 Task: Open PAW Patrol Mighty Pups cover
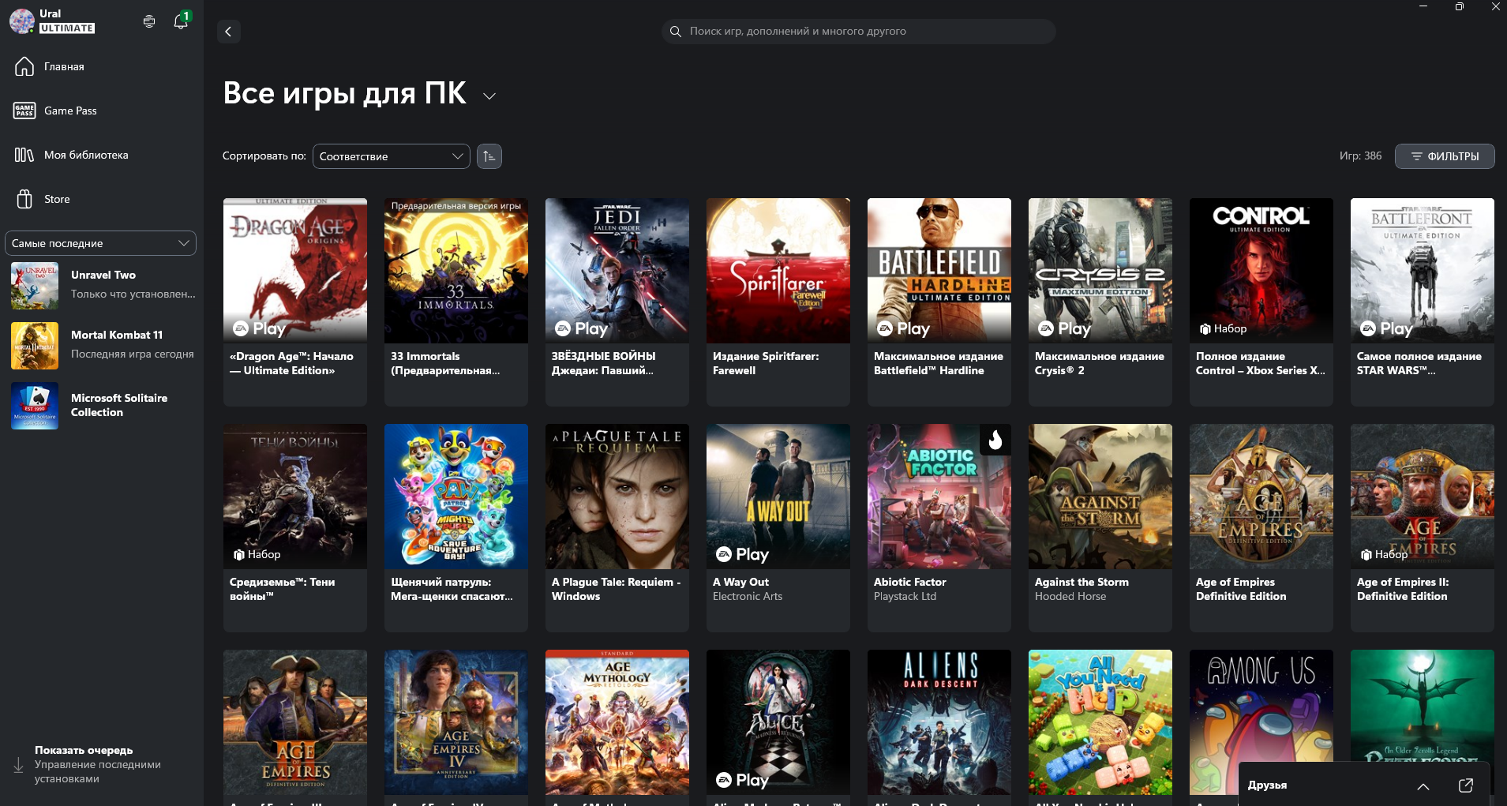coord(456,497)
